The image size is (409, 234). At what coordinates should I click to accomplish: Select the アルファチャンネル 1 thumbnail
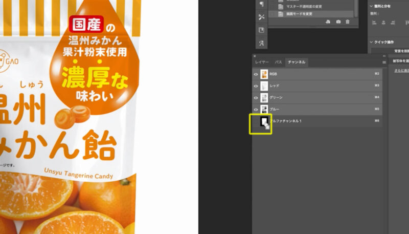(265, 121)
